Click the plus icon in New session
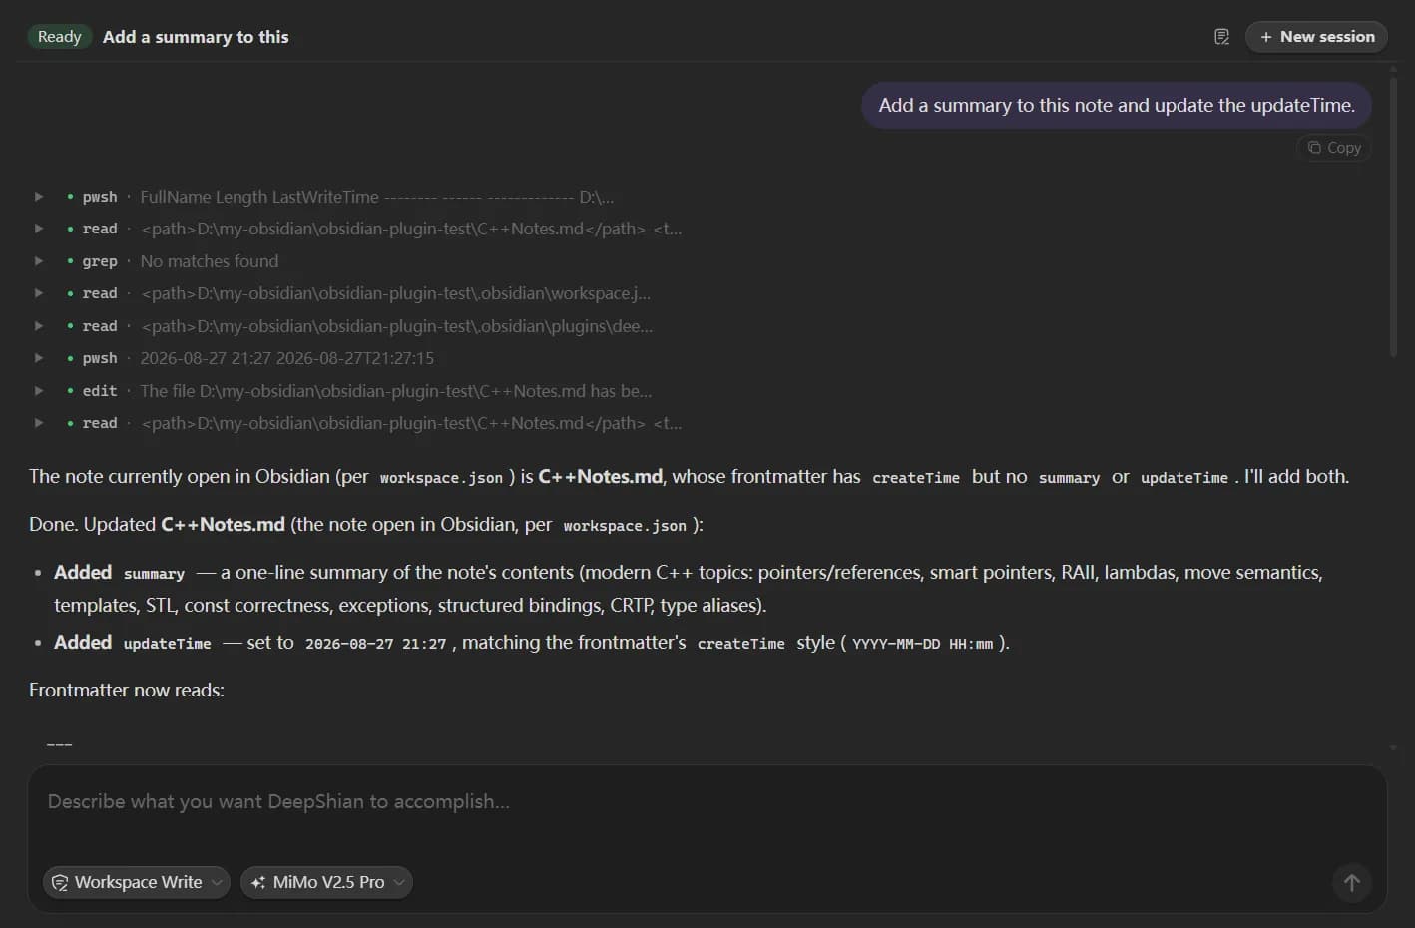This screenshot has height=928, width=1415. (1265, 37)
